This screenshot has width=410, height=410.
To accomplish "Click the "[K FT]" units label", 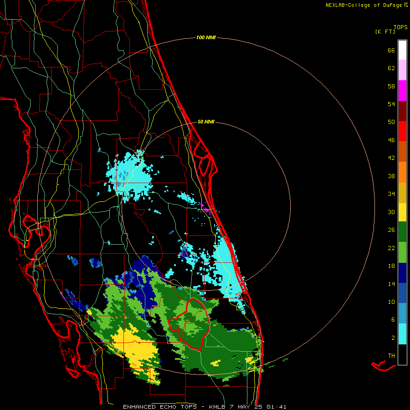I will coord(385,32).
